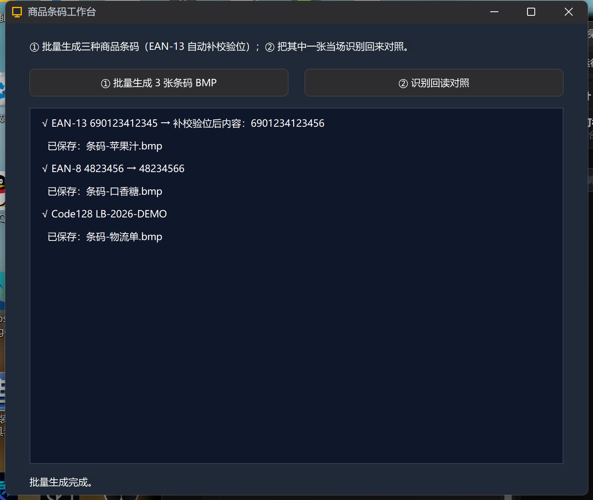Select the 已保存：条码-物流单.bmp line

(105, 236)
